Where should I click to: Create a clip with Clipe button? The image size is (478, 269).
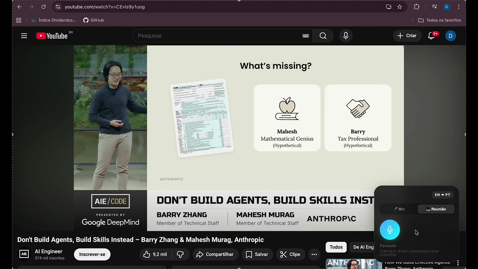(291, 254)
